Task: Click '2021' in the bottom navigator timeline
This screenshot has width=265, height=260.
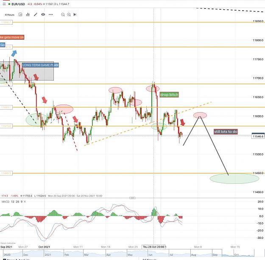Action: tap(48, 254)
